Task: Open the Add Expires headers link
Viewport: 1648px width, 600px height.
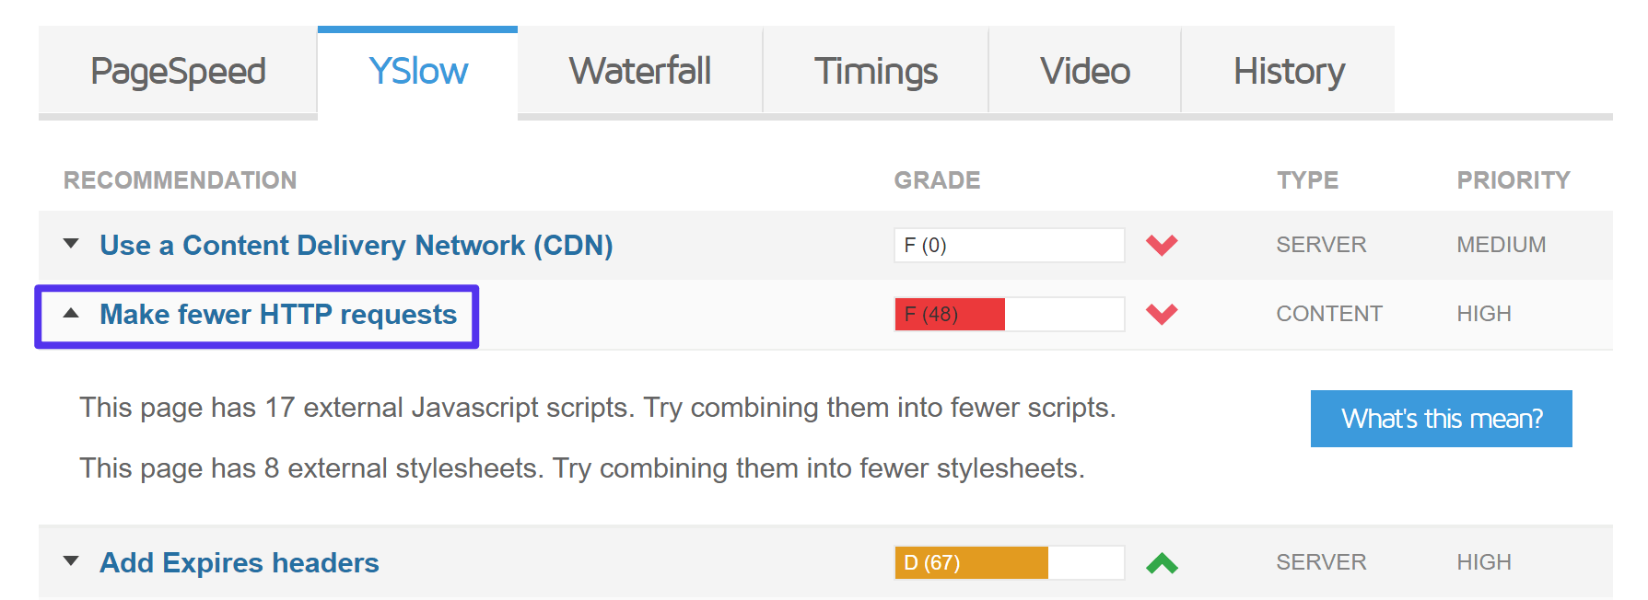Action: click(x=239, y=561)
